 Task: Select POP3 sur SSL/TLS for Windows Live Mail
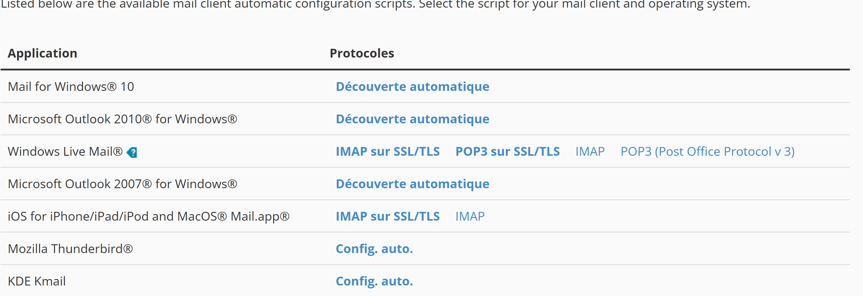point(507,152)
